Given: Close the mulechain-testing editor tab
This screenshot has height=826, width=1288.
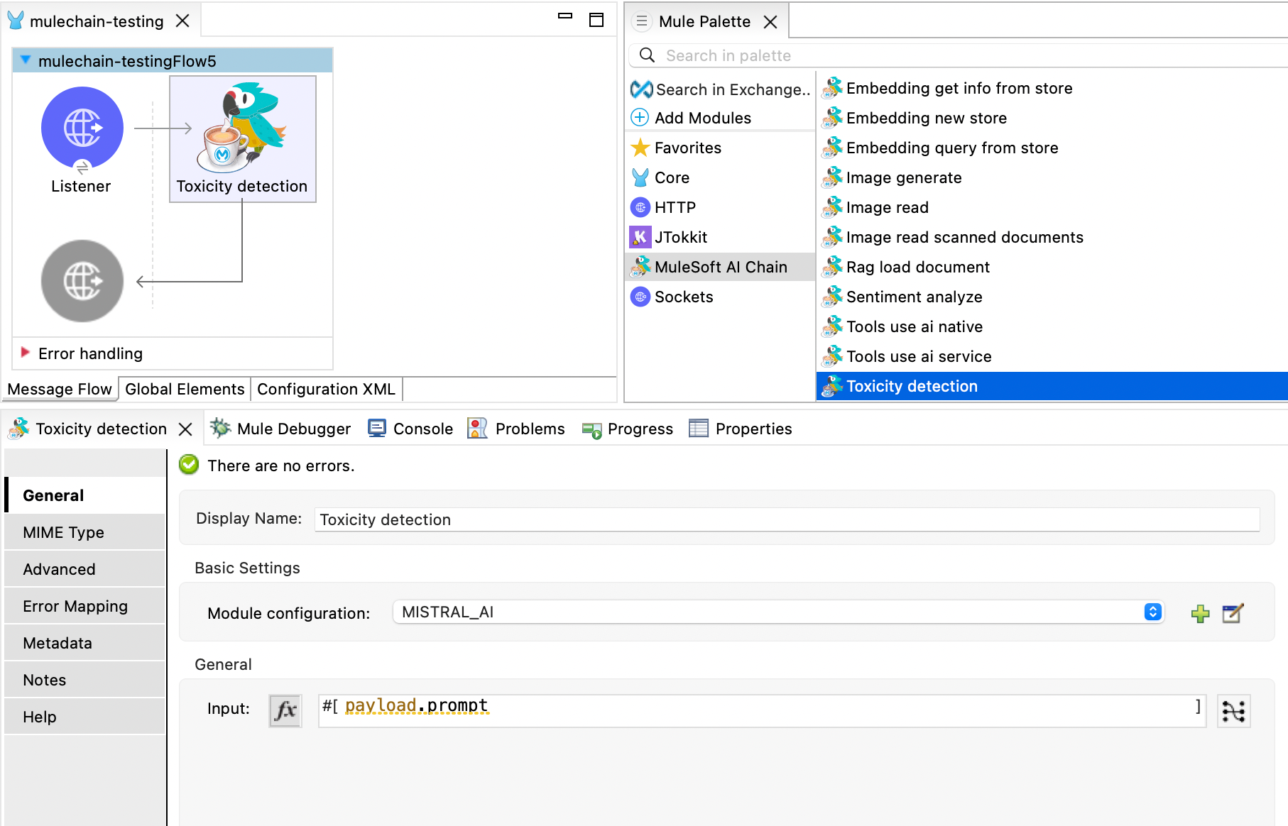Looking at the screenshot, I should tap(183, 21).
